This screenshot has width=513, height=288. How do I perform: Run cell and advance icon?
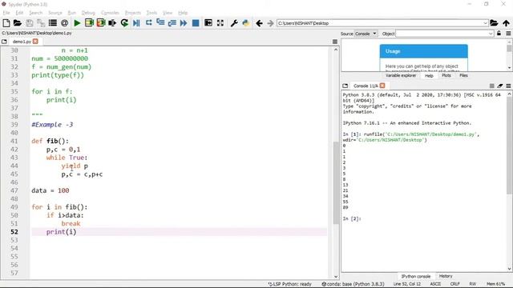click(101, 23)
